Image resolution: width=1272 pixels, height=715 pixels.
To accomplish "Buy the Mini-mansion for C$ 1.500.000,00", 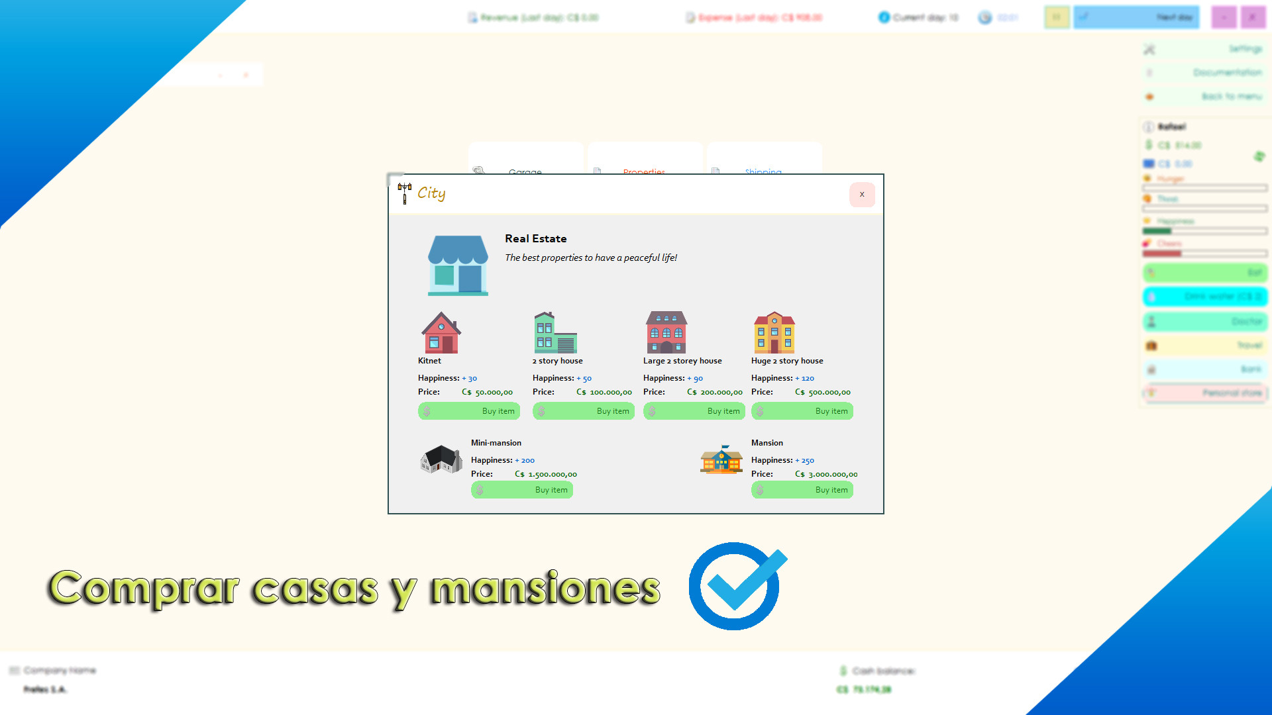I will 521,490.
